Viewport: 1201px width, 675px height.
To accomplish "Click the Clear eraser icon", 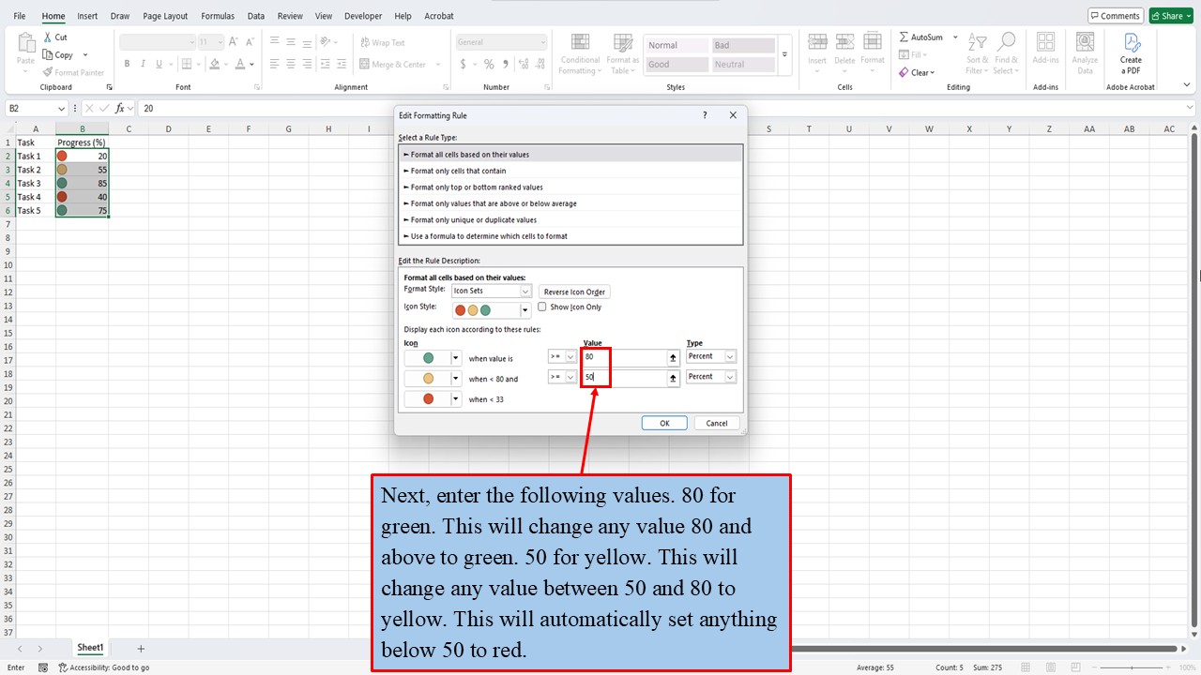I will (x=904, y=73).
